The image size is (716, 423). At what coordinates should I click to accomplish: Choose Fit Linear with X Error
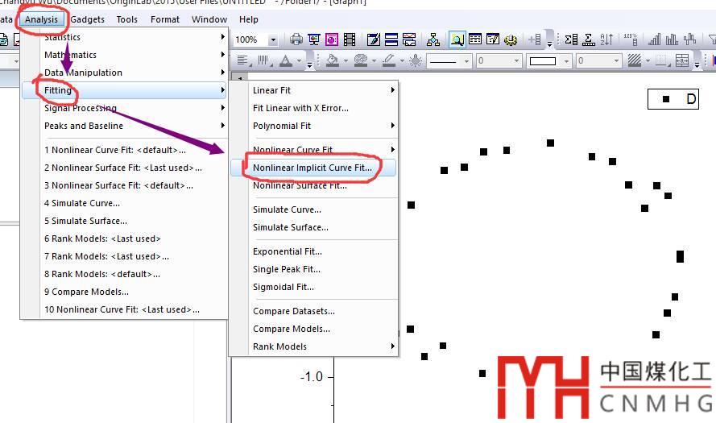[x=313, y=108]
